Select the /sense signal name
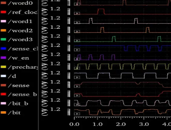 tap(19, 86)
